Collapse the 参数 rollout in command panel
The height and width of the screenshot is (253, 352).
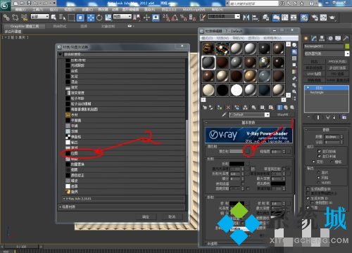326,130
